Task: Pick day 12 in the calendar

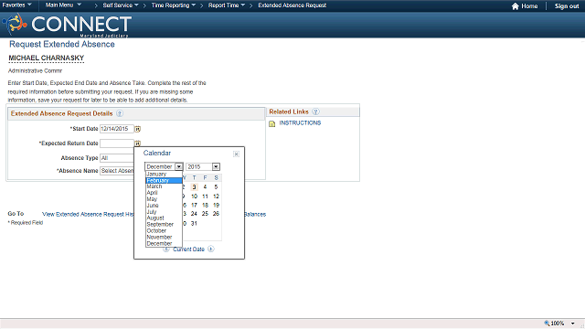Action: point(216,196)
